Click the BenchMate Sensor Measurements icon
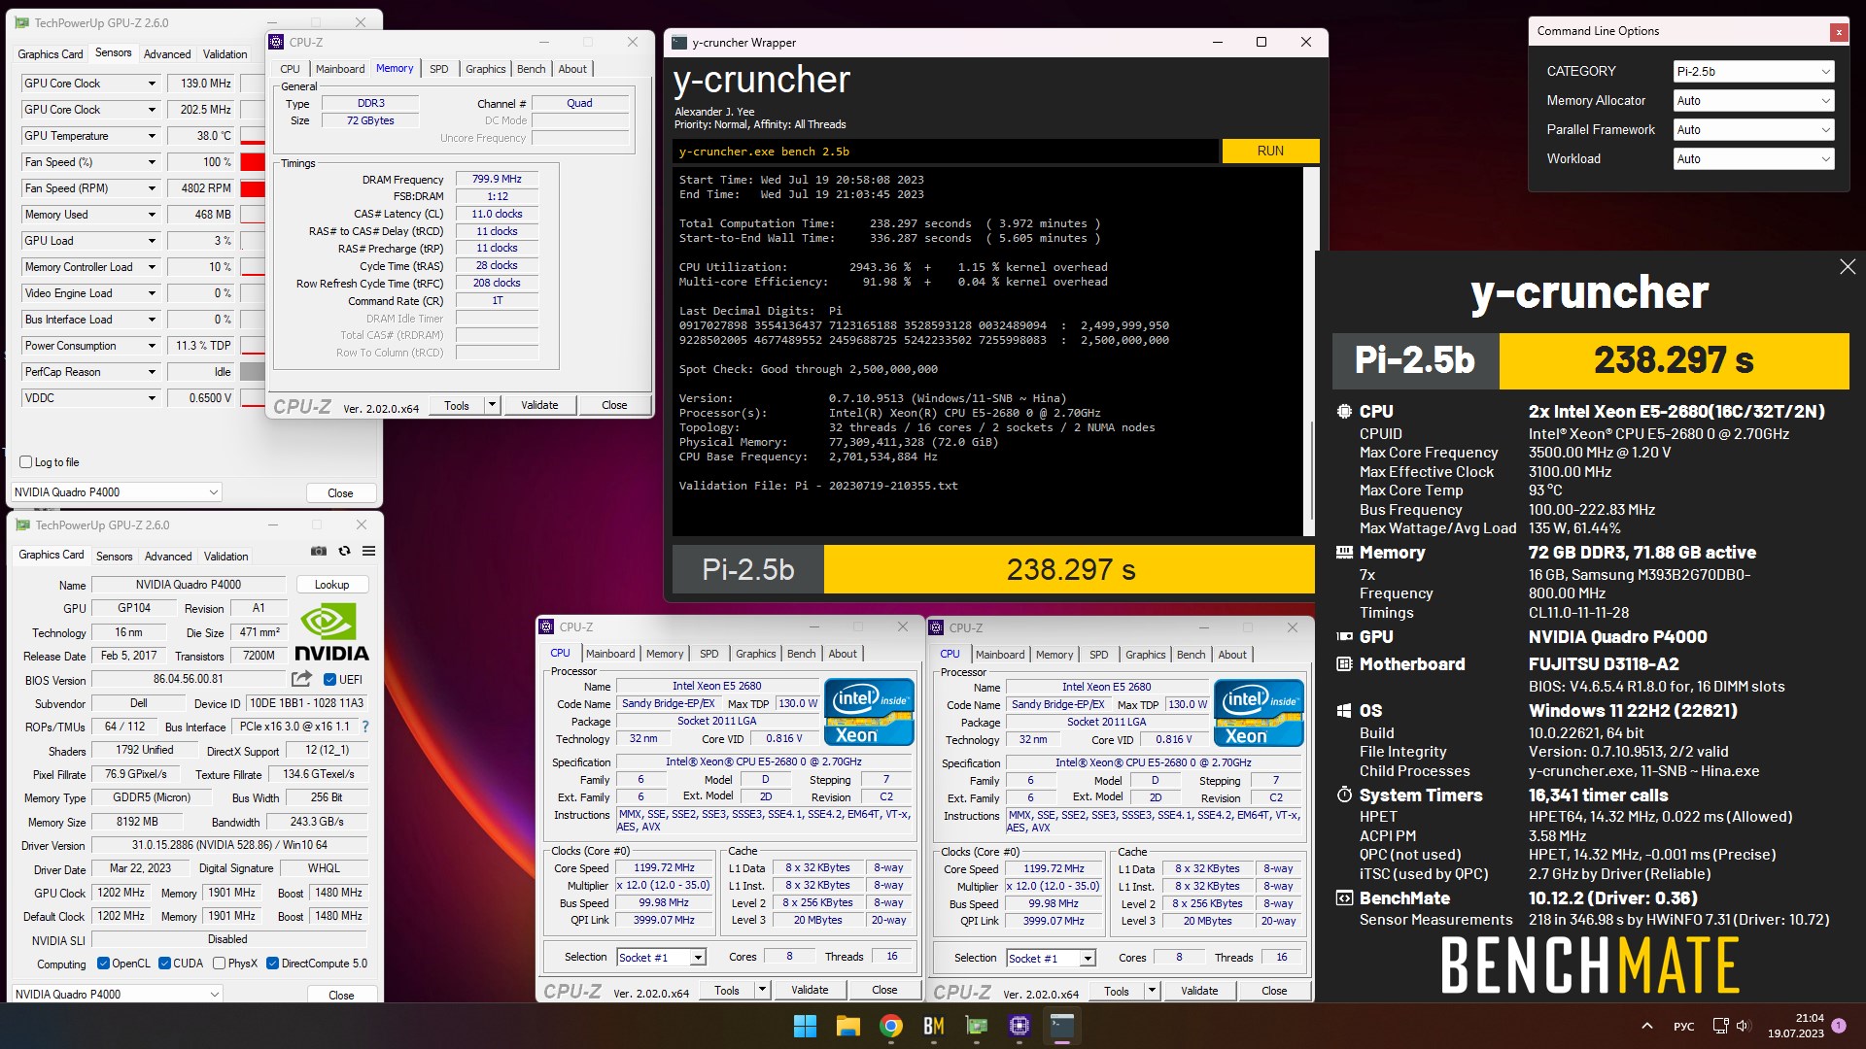 [1344, 898]
